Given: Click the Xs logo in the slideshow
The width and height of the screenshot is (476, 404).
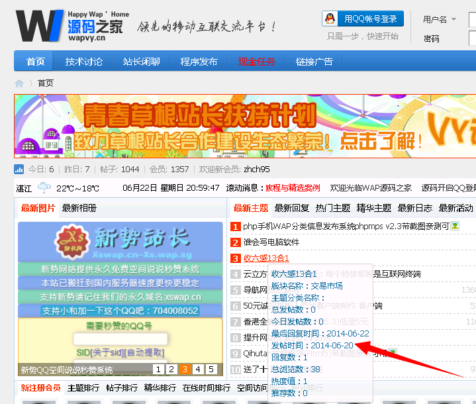Looking at the screenshot, I should pyautogui.click(x=72, y=242).
